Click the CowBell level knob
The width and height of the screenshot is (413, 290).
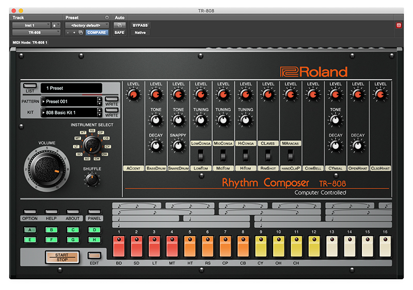click(313, 94)
